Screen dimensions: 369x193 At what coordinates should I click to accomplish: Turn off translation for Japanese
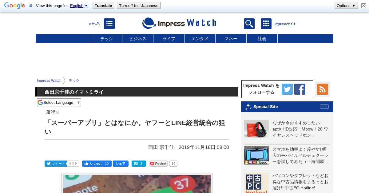tap(139, 6)
